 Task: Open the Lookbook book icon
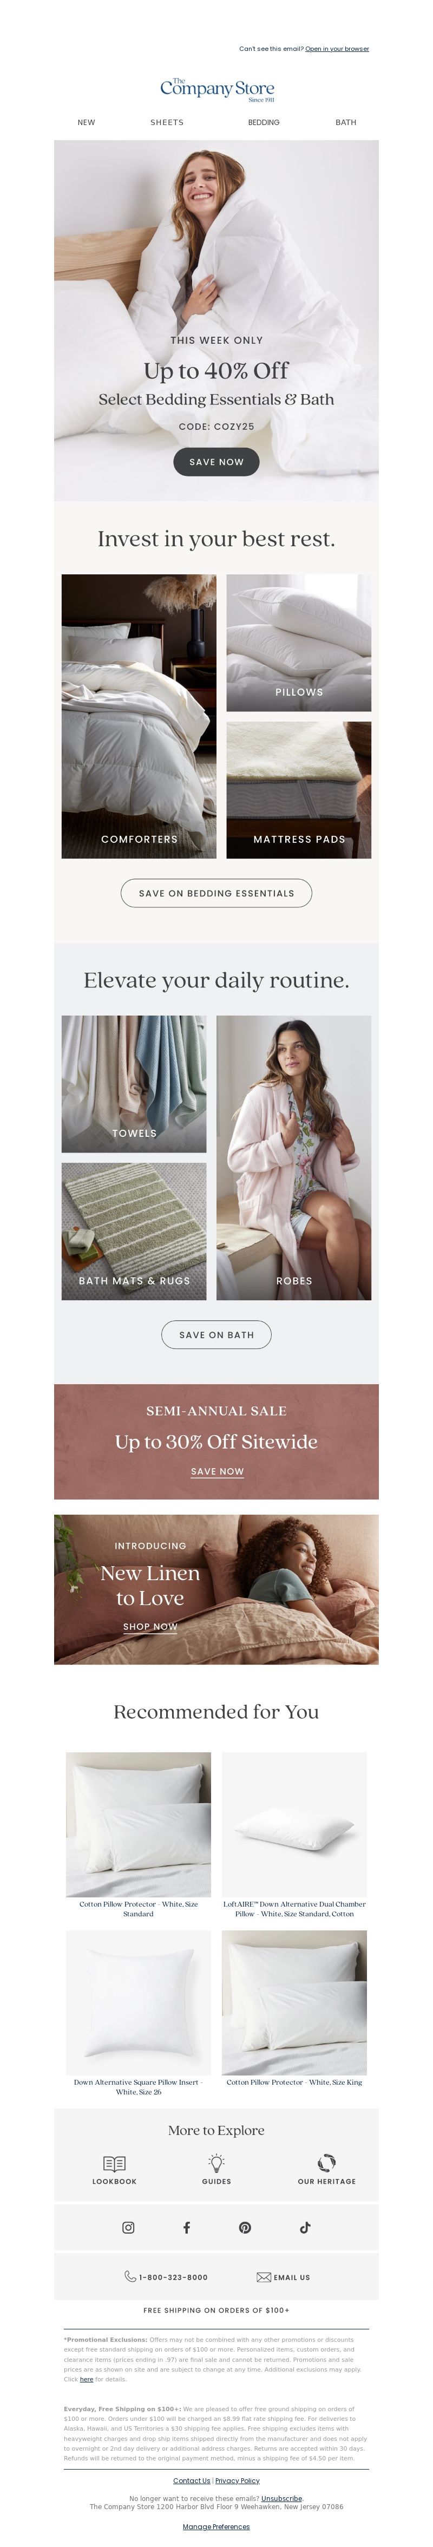114,2163
